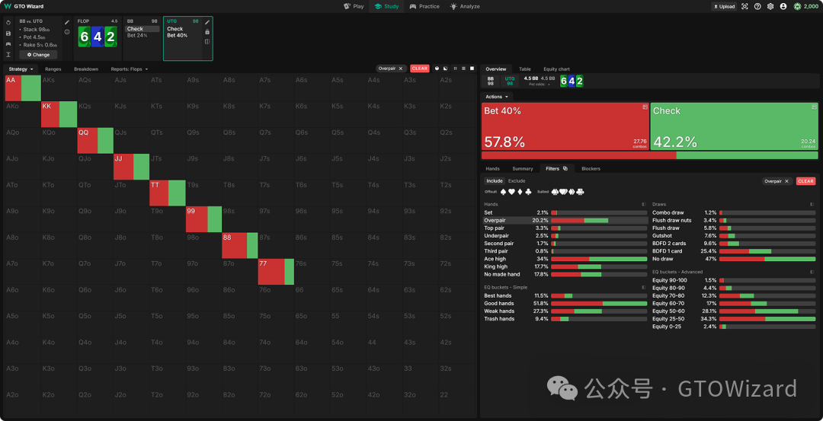
Task: Click the screenshot capture icon beside Upload
Action: coord(745,6)
